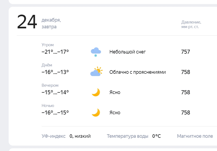Click the 'декабря, завтра' date label
Screen dimensions: 217x151
[51, 24]
